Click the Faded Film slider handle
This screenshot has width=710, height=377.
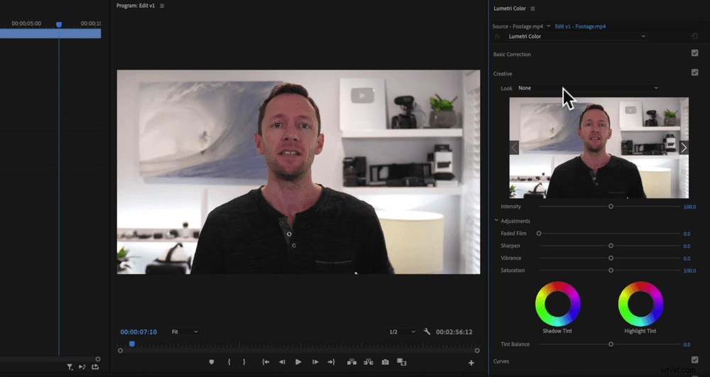pos(539,234)
